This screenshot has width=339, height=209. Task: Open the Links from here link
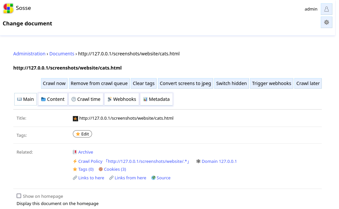tap(130, 178)
